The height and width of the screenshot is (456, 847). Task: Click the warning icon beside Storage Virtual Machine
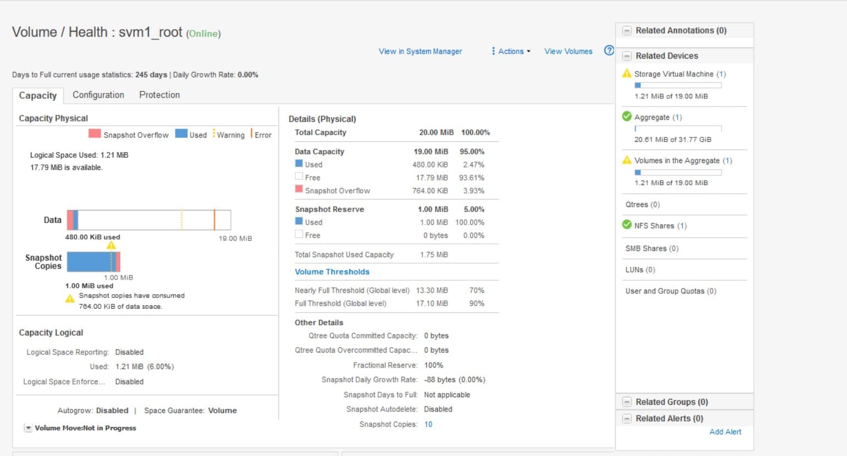[x=628, y=74]
